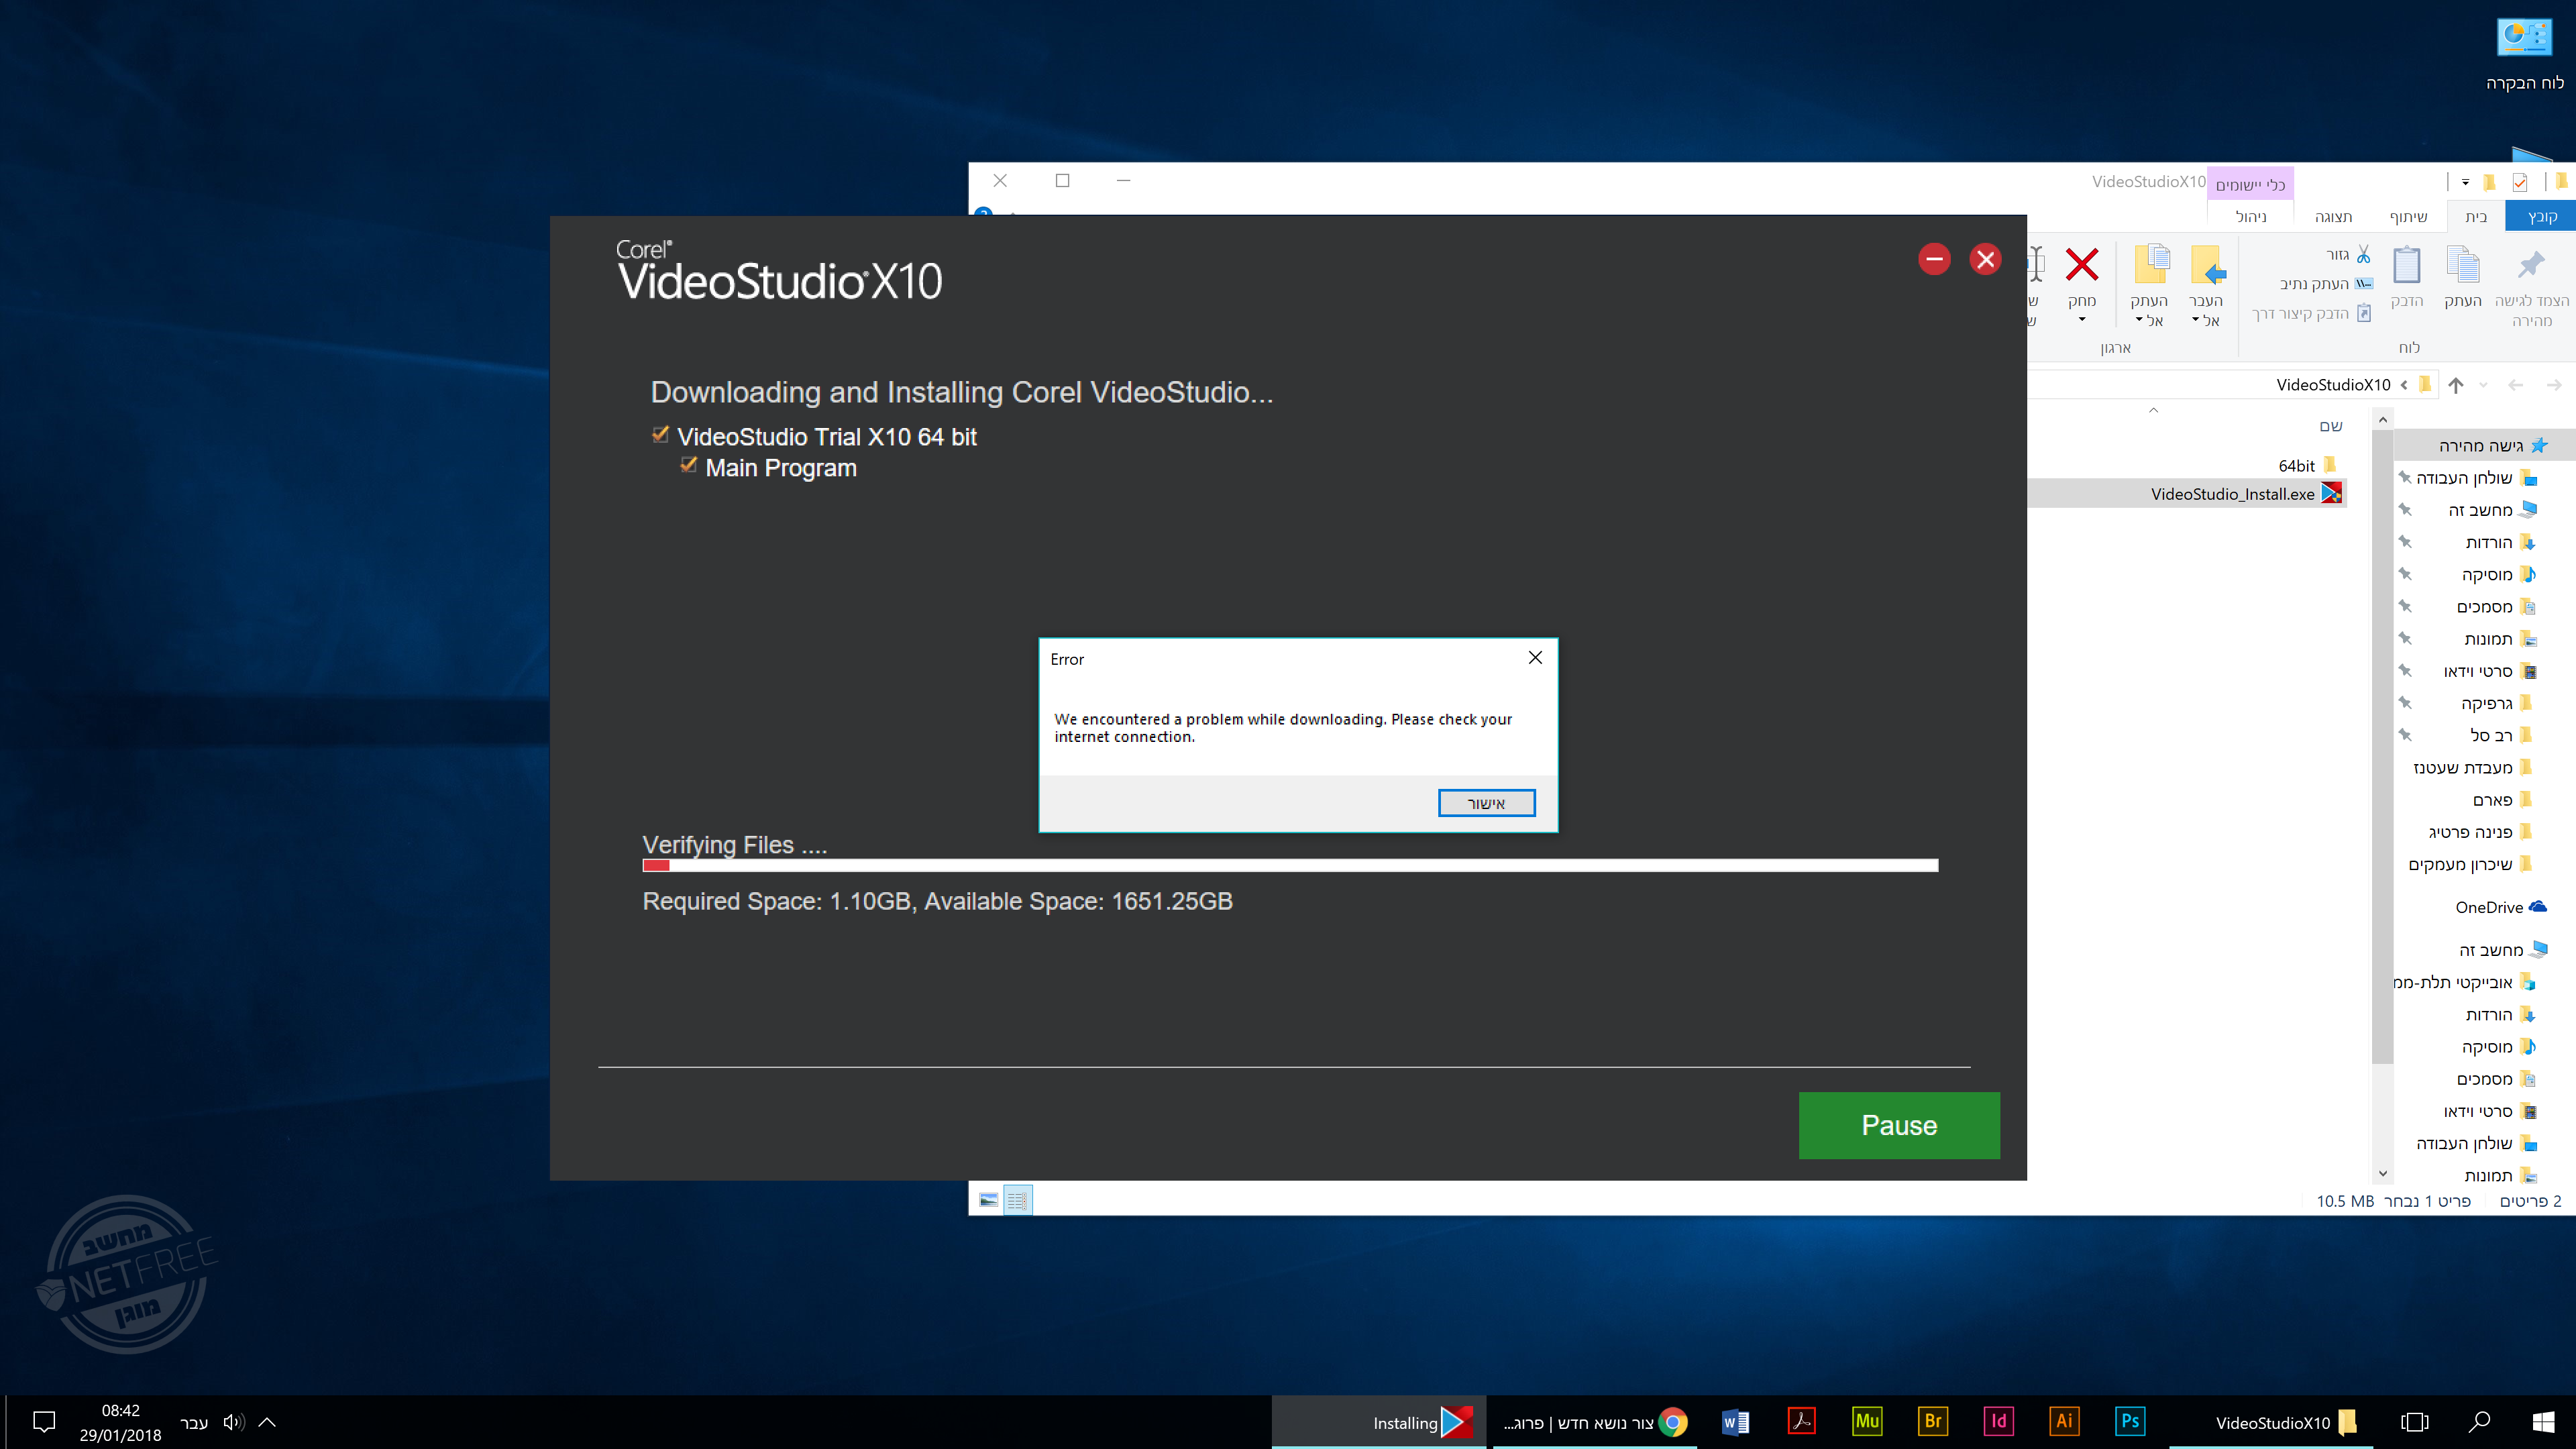Image resolution: width=2576 pixels, height=1449 pixels.
Task: Click the red X מחק (Delete) icon
Action: coord(2082,266)
